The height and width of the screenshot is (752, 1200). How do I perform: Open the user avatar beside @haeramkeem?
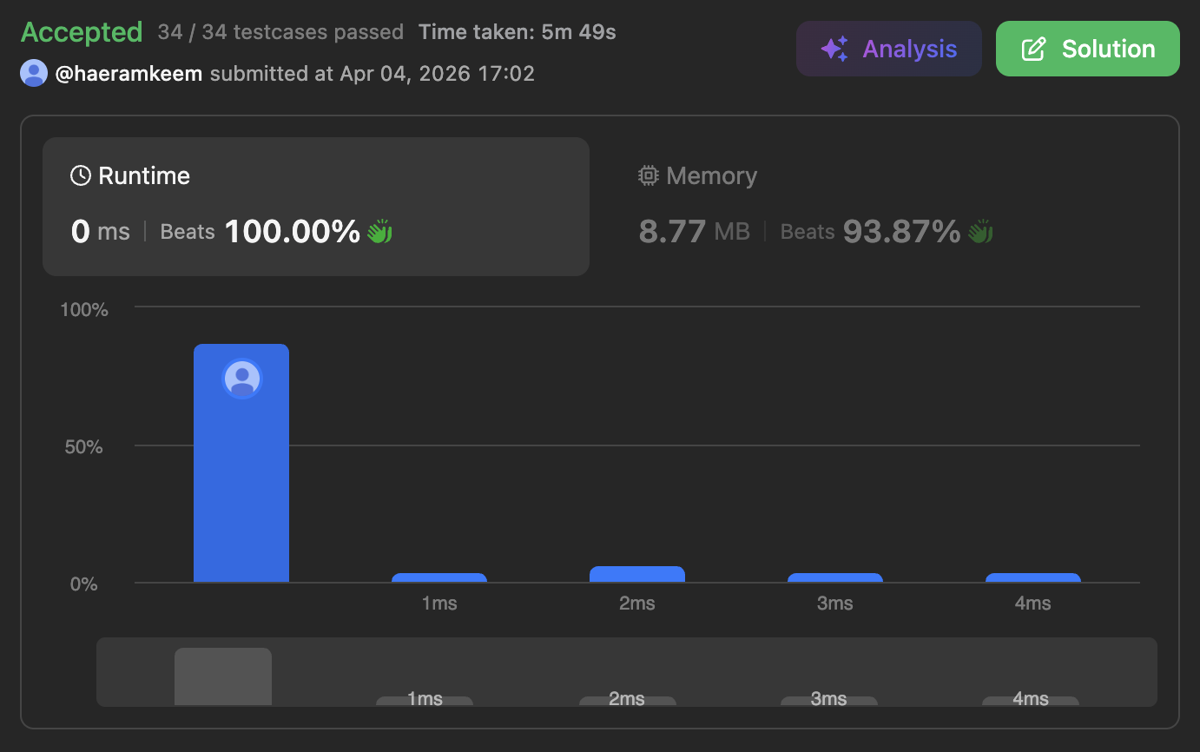click(34, 74)
